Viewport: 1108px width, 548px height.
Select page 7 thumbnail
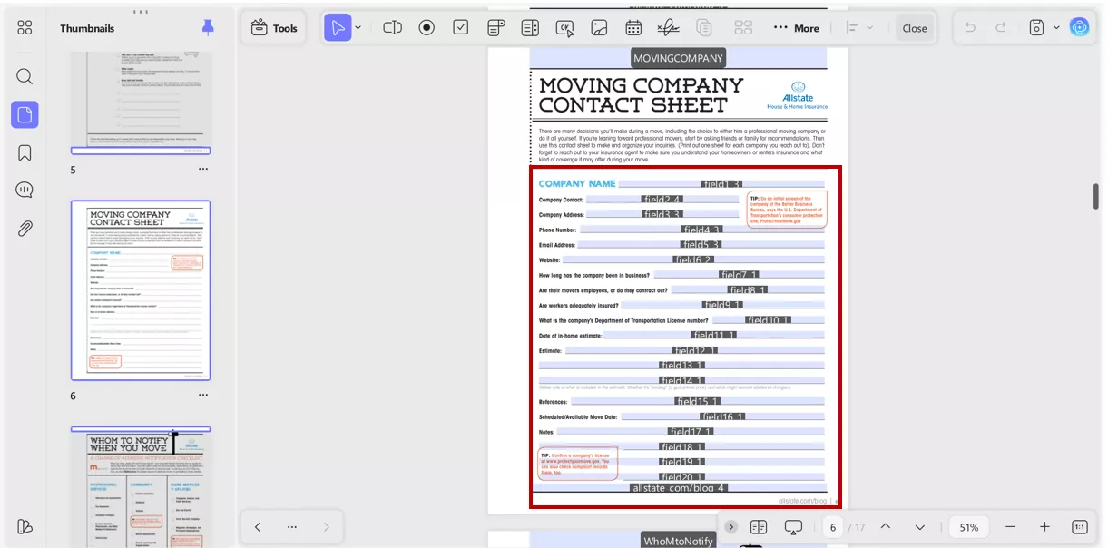pyautogui.click(x=141, y=487)
